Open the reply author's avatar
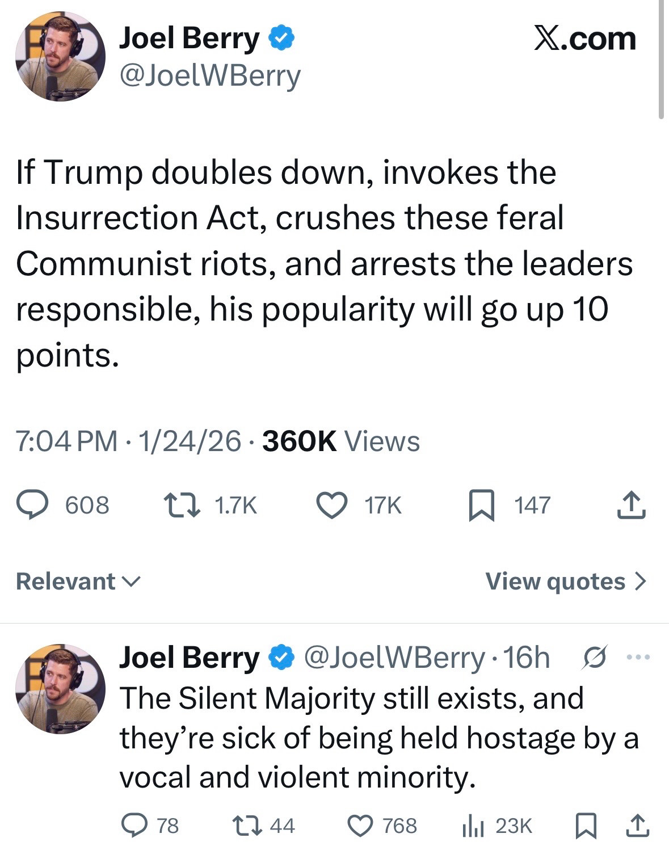The image size is (669, 842). 60,688
